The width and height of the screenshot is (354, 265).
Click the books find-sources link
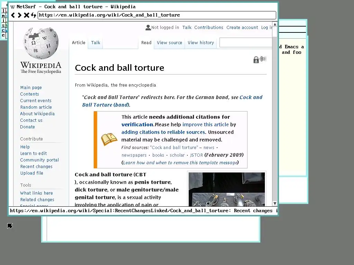[x=158, y=155]
